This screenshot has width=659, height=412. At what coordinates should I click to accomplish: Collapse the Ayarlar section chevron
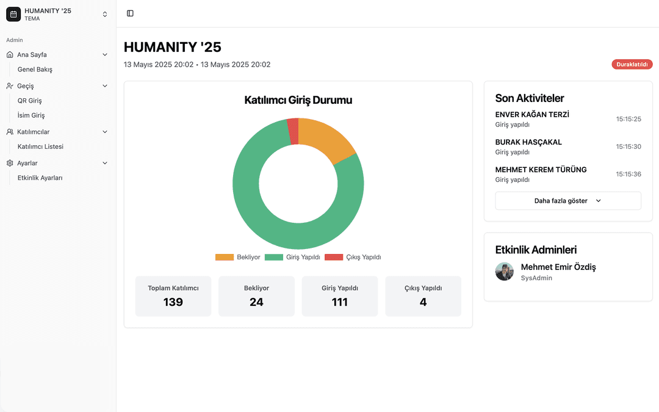105,163
